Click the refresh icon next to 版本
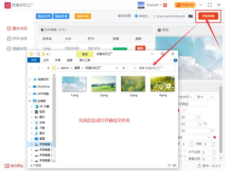 pyautogui.click(x=199, y=166)
